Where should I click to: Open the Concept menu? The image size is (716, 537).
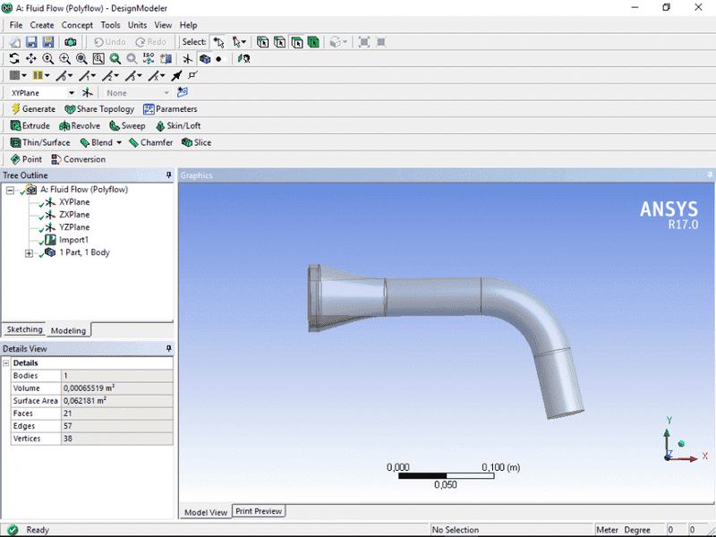(x=77, y=25)
